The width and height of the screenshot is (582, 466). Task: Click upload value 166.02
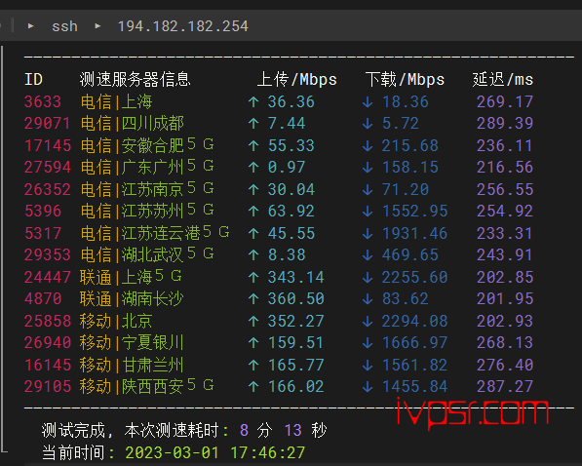tap(295, 386)
